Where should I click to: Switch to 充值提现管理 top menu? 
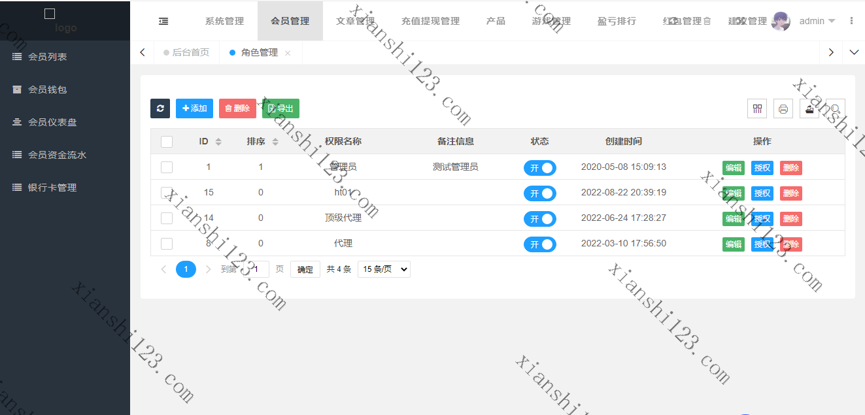pos(430,21)
